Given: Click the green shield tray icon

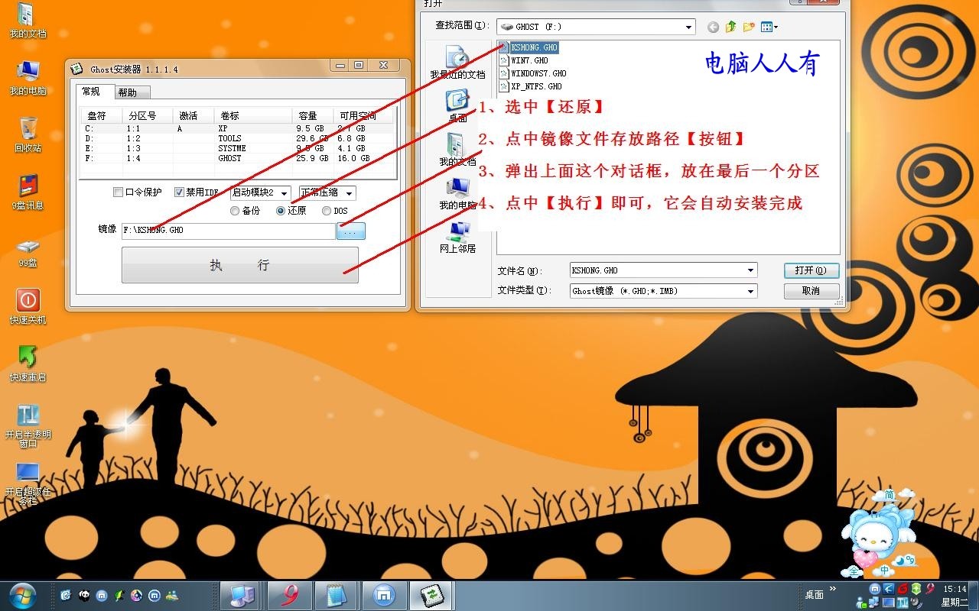Looking at the screenshot, I should pos(916,589).
